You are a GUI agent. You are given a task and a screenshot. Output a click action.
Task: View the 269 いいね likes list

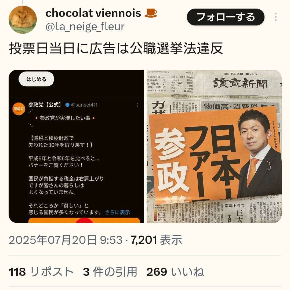pyautogui.click(x=175, y=272)
